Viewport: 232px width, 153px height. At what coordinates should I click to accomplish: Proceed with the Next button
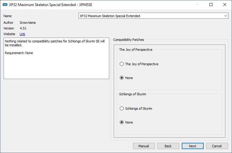[193, 146]
